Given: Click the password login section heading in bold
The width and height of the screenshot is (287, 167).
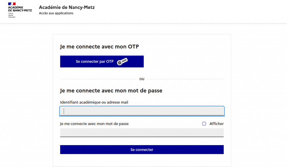Looking at the screenshot, I should click(x=111, y=91).
